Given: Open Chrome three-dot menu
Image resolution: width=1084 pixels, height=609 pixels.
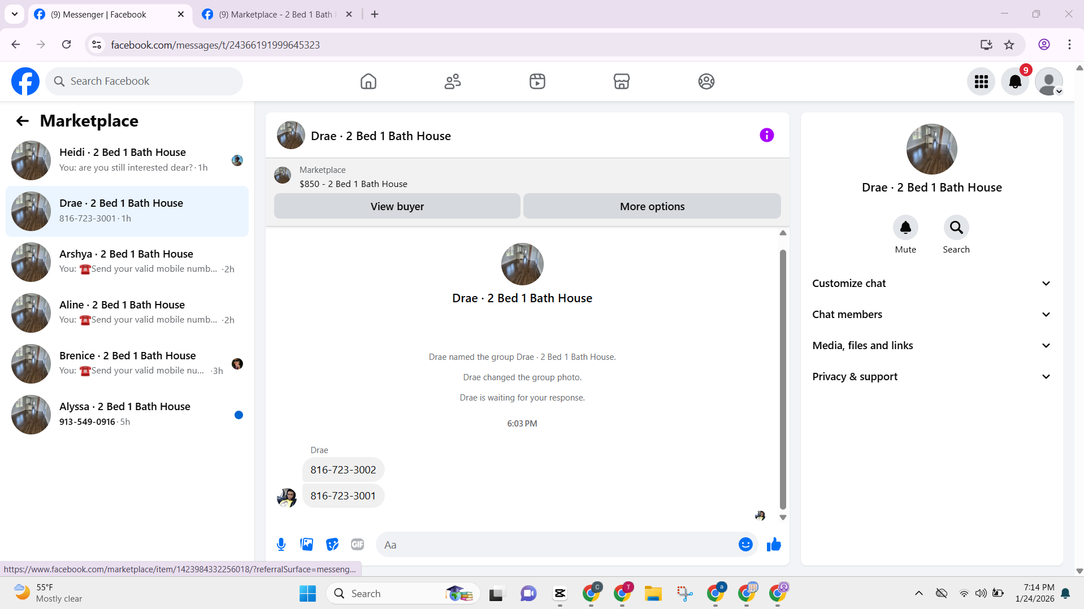Looking at the screenshot, I should point(1069,45).
